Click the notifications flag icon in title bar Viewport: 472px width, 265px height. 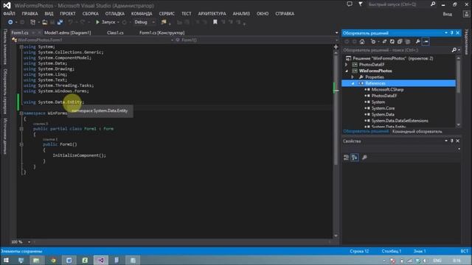click(x=361, y=4)
